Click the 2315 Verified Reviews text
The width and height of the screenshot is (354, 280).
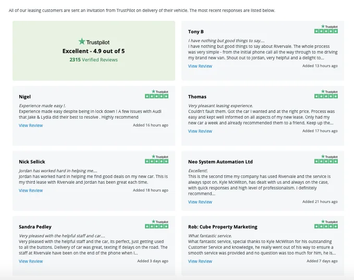pos(94,60)
